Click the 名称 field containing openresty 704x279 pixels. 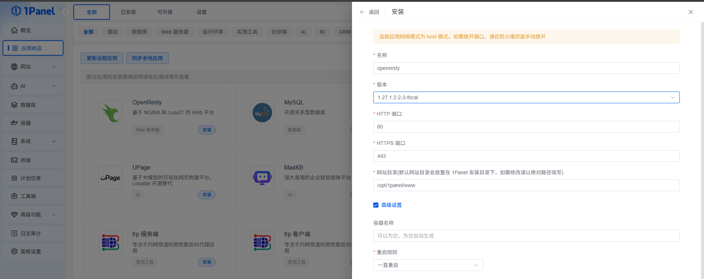526,68
